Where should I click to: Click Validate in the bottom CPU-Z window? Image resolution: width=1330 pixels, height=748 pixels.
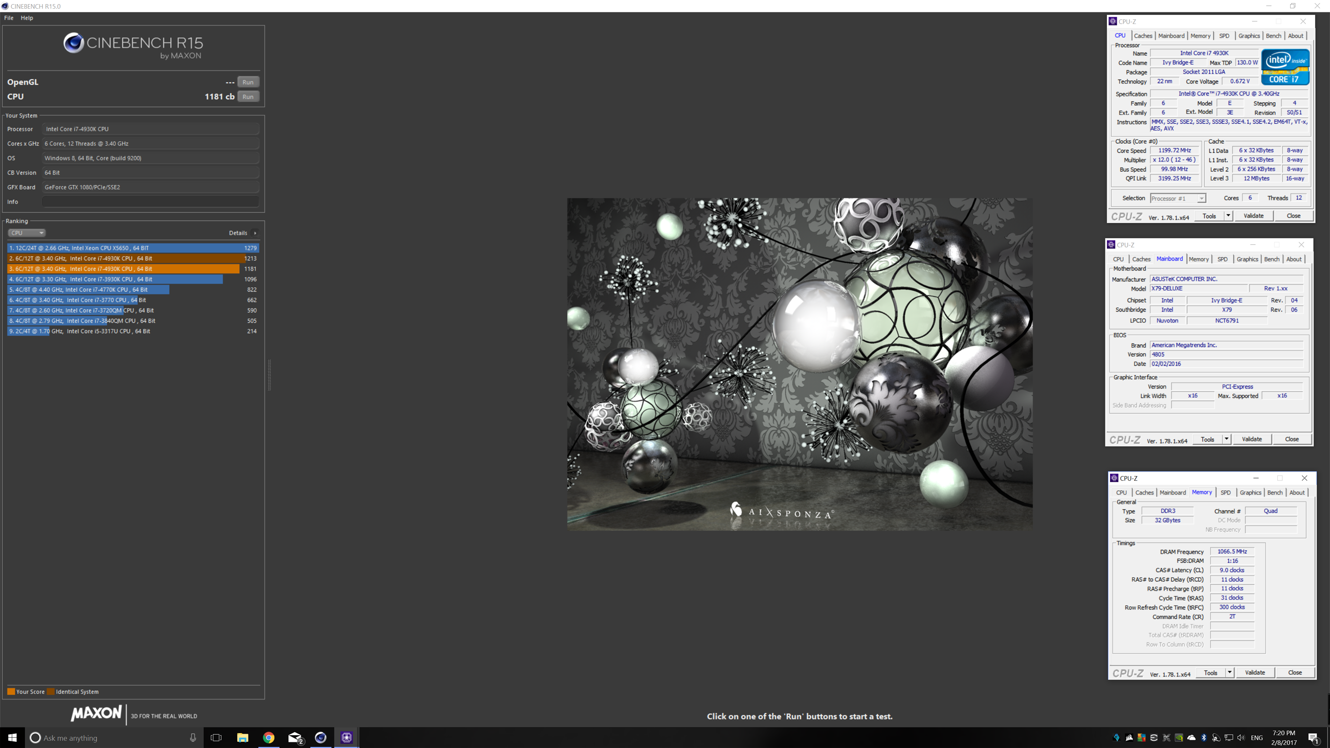pyautogui.click(x=1255, y=673)
